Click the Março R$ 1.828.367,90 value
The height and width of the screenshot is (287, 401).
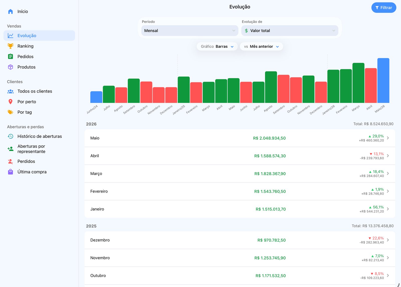coord(270,174)
